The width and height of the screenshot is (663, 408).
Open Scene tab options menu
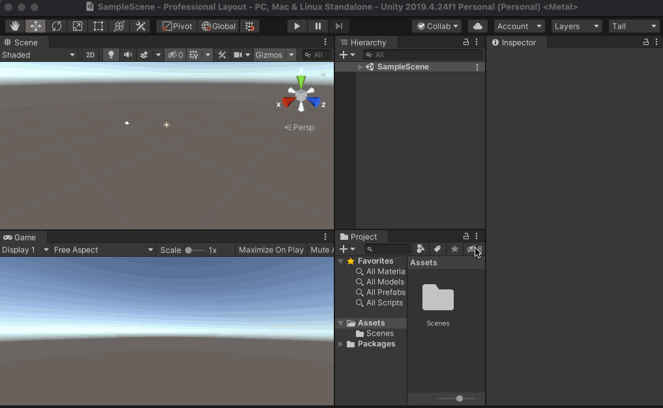[325, 42]
